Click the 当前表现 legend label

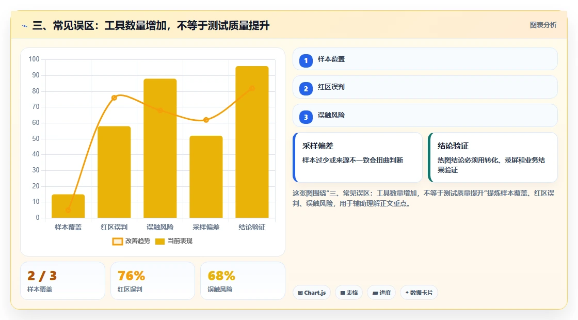point(180,241)
